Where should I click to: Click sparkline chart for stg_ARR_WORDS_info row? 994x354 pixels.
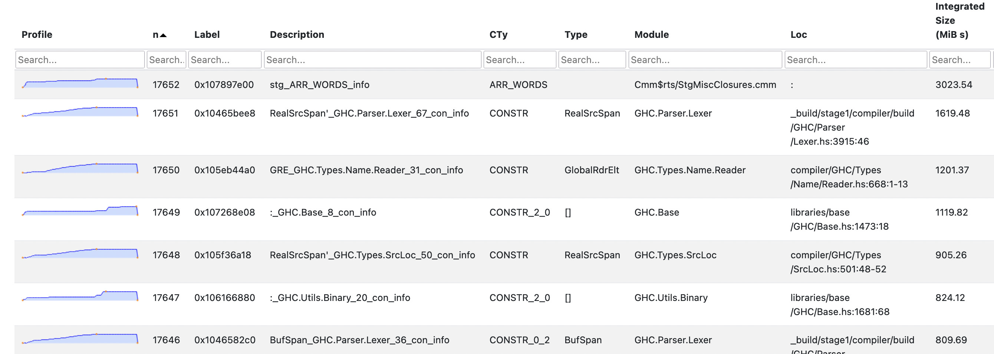(80, 83)
